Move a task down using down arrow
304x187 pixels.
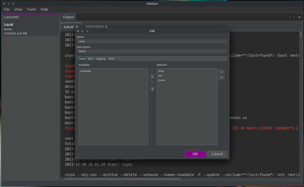221,78
